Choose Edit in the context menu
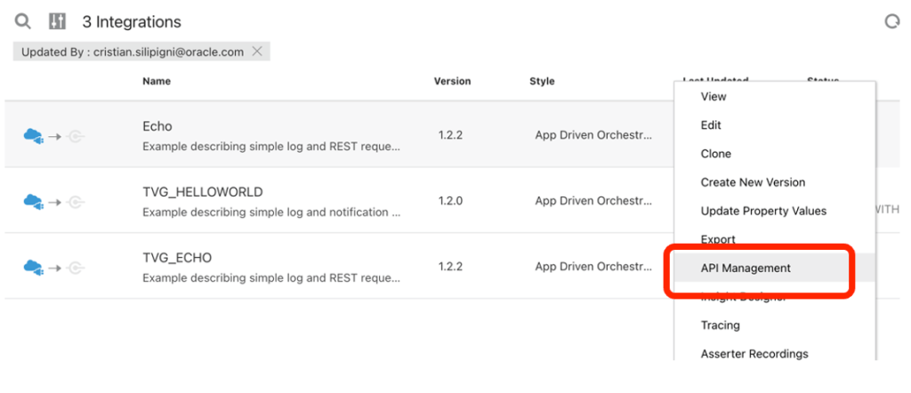This screenshot has height=393, width=911. pyautogui.click(x=711, y=125)
